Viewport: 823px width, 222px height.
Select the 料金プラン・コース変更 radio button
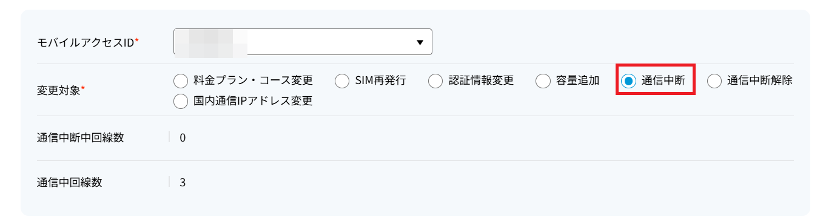tap(181, 80)
